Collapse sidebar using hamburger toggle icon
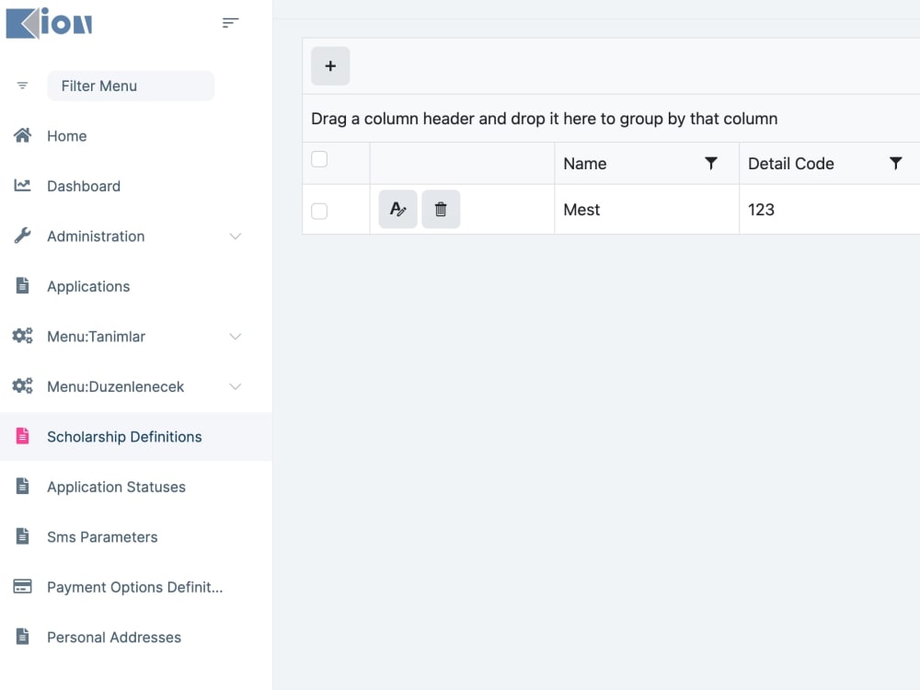The width and height of the screenshot is (920, 690). (231, 23)
